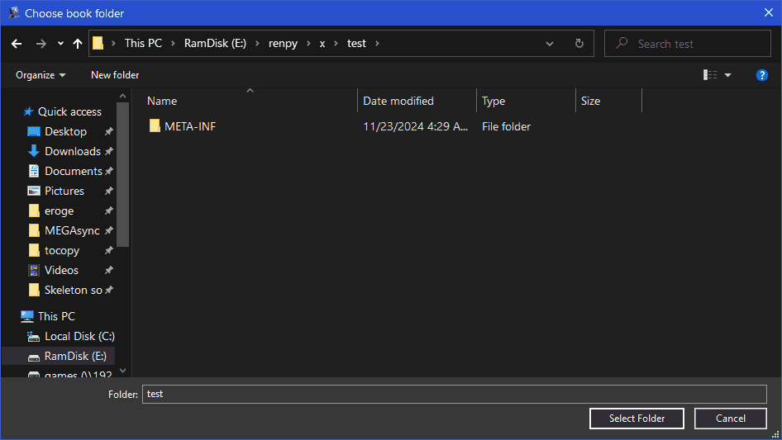
Task: Select RamDisk (E:) in sidebar
Action: pos(75,356)
